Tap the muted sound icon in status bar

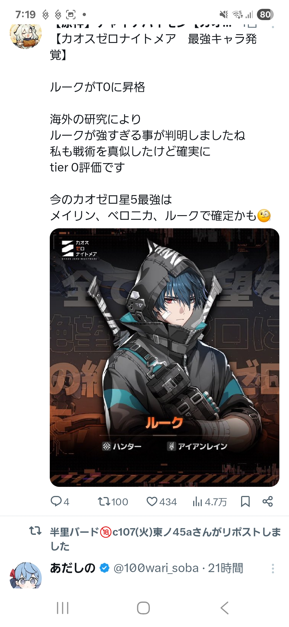coord(223,14)
